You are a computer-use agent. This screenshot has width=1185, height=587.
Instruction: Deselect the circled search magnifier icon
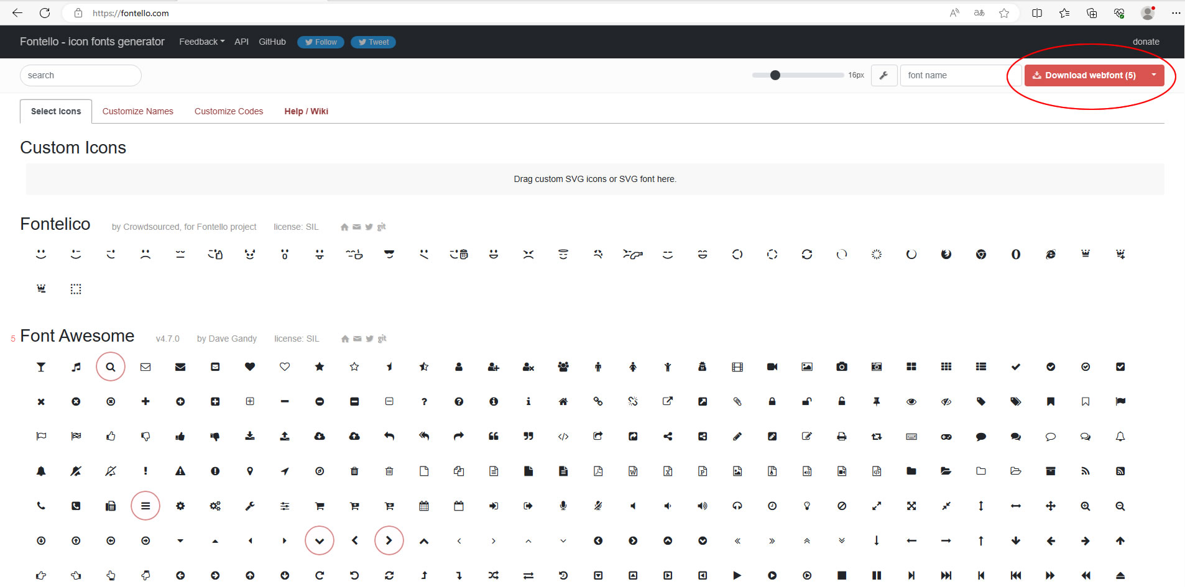click(x=111, y=367)
